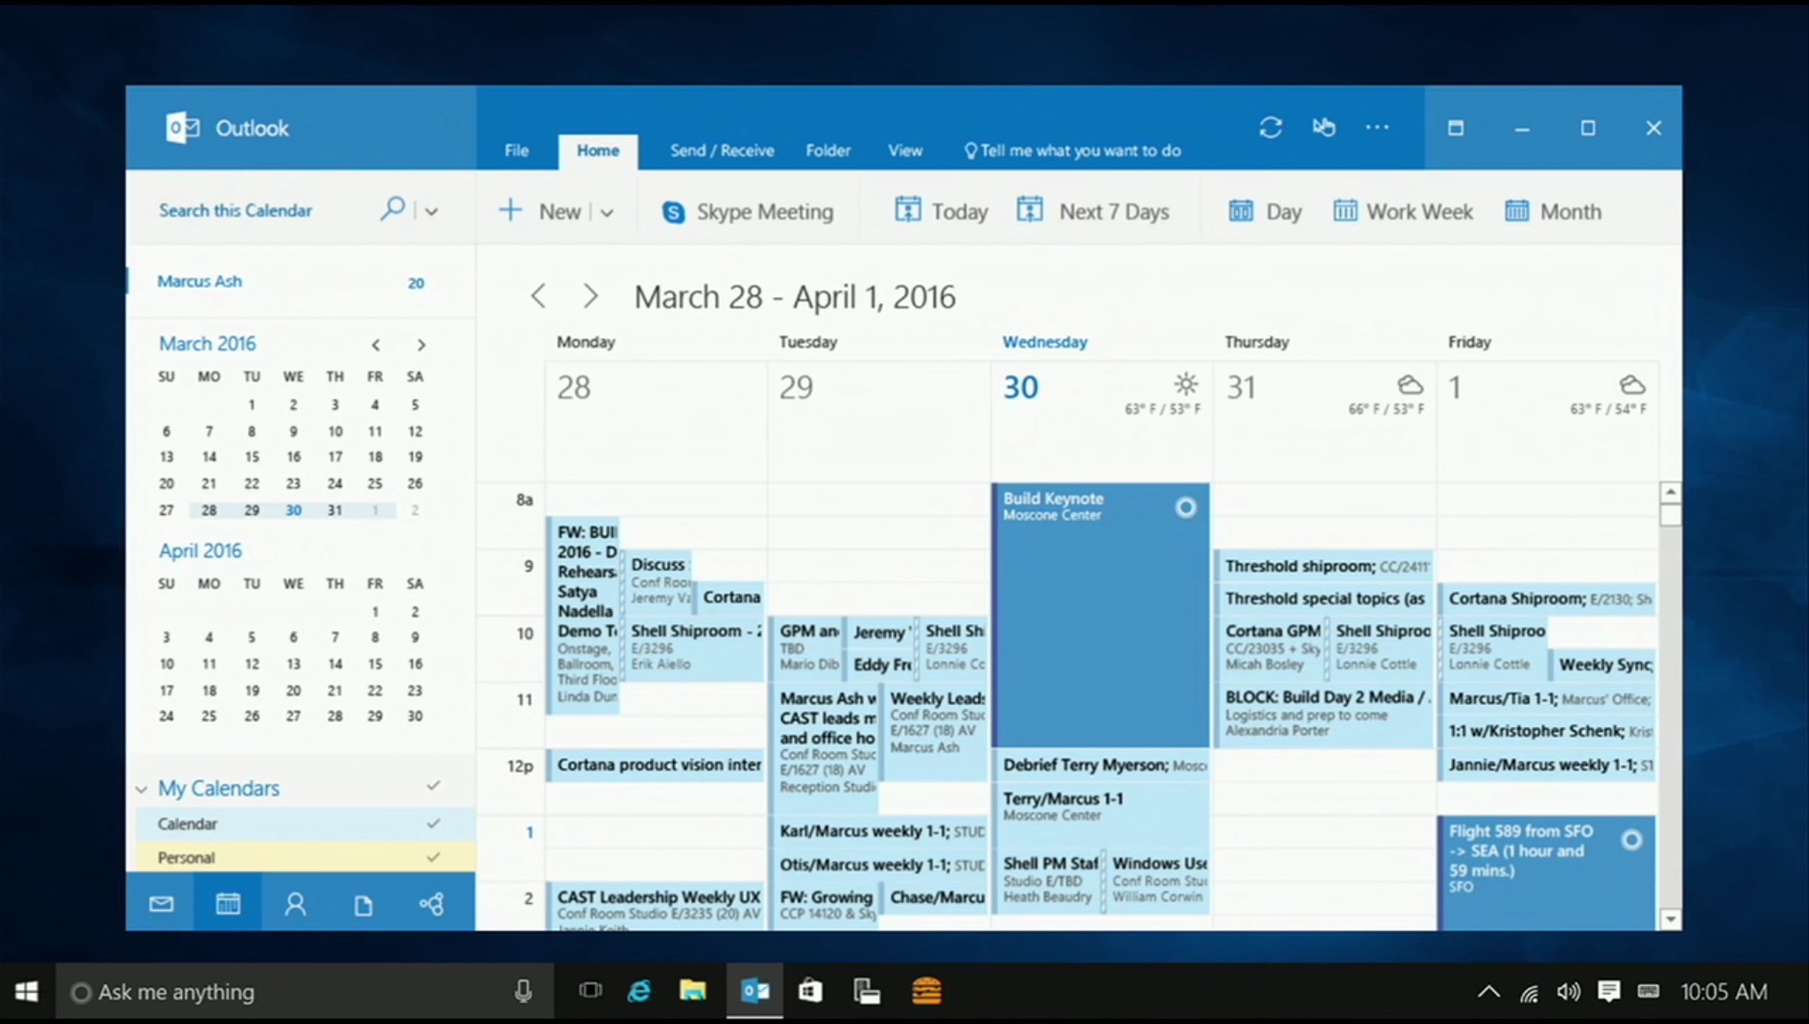Viewport: 1809px width, 1024px height.
Task: Open the three-dot more options menu
Action: tap(1376, 127)
